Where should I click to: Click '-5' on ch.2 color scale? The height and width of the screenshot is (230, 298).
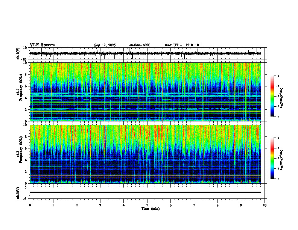[278, 158]
